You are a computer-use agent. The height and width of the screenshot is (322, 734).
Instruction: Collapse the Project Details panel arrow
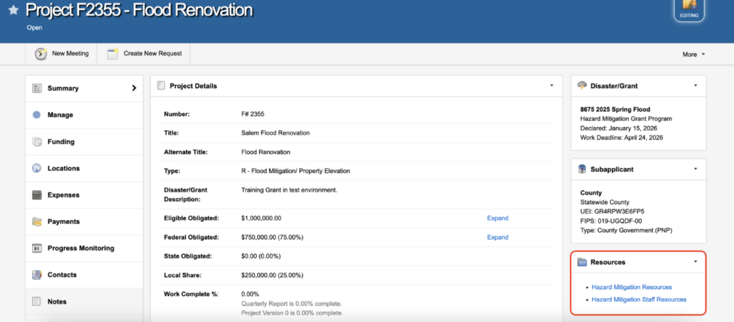[551, 86]
